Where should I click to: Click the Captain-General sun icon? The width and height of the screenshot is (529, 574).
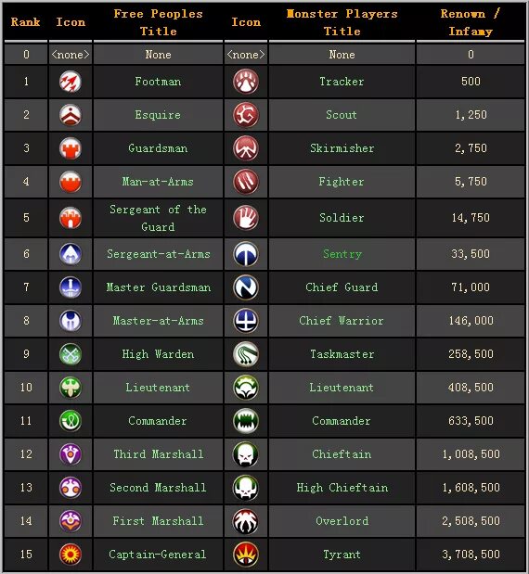[71, 555]
